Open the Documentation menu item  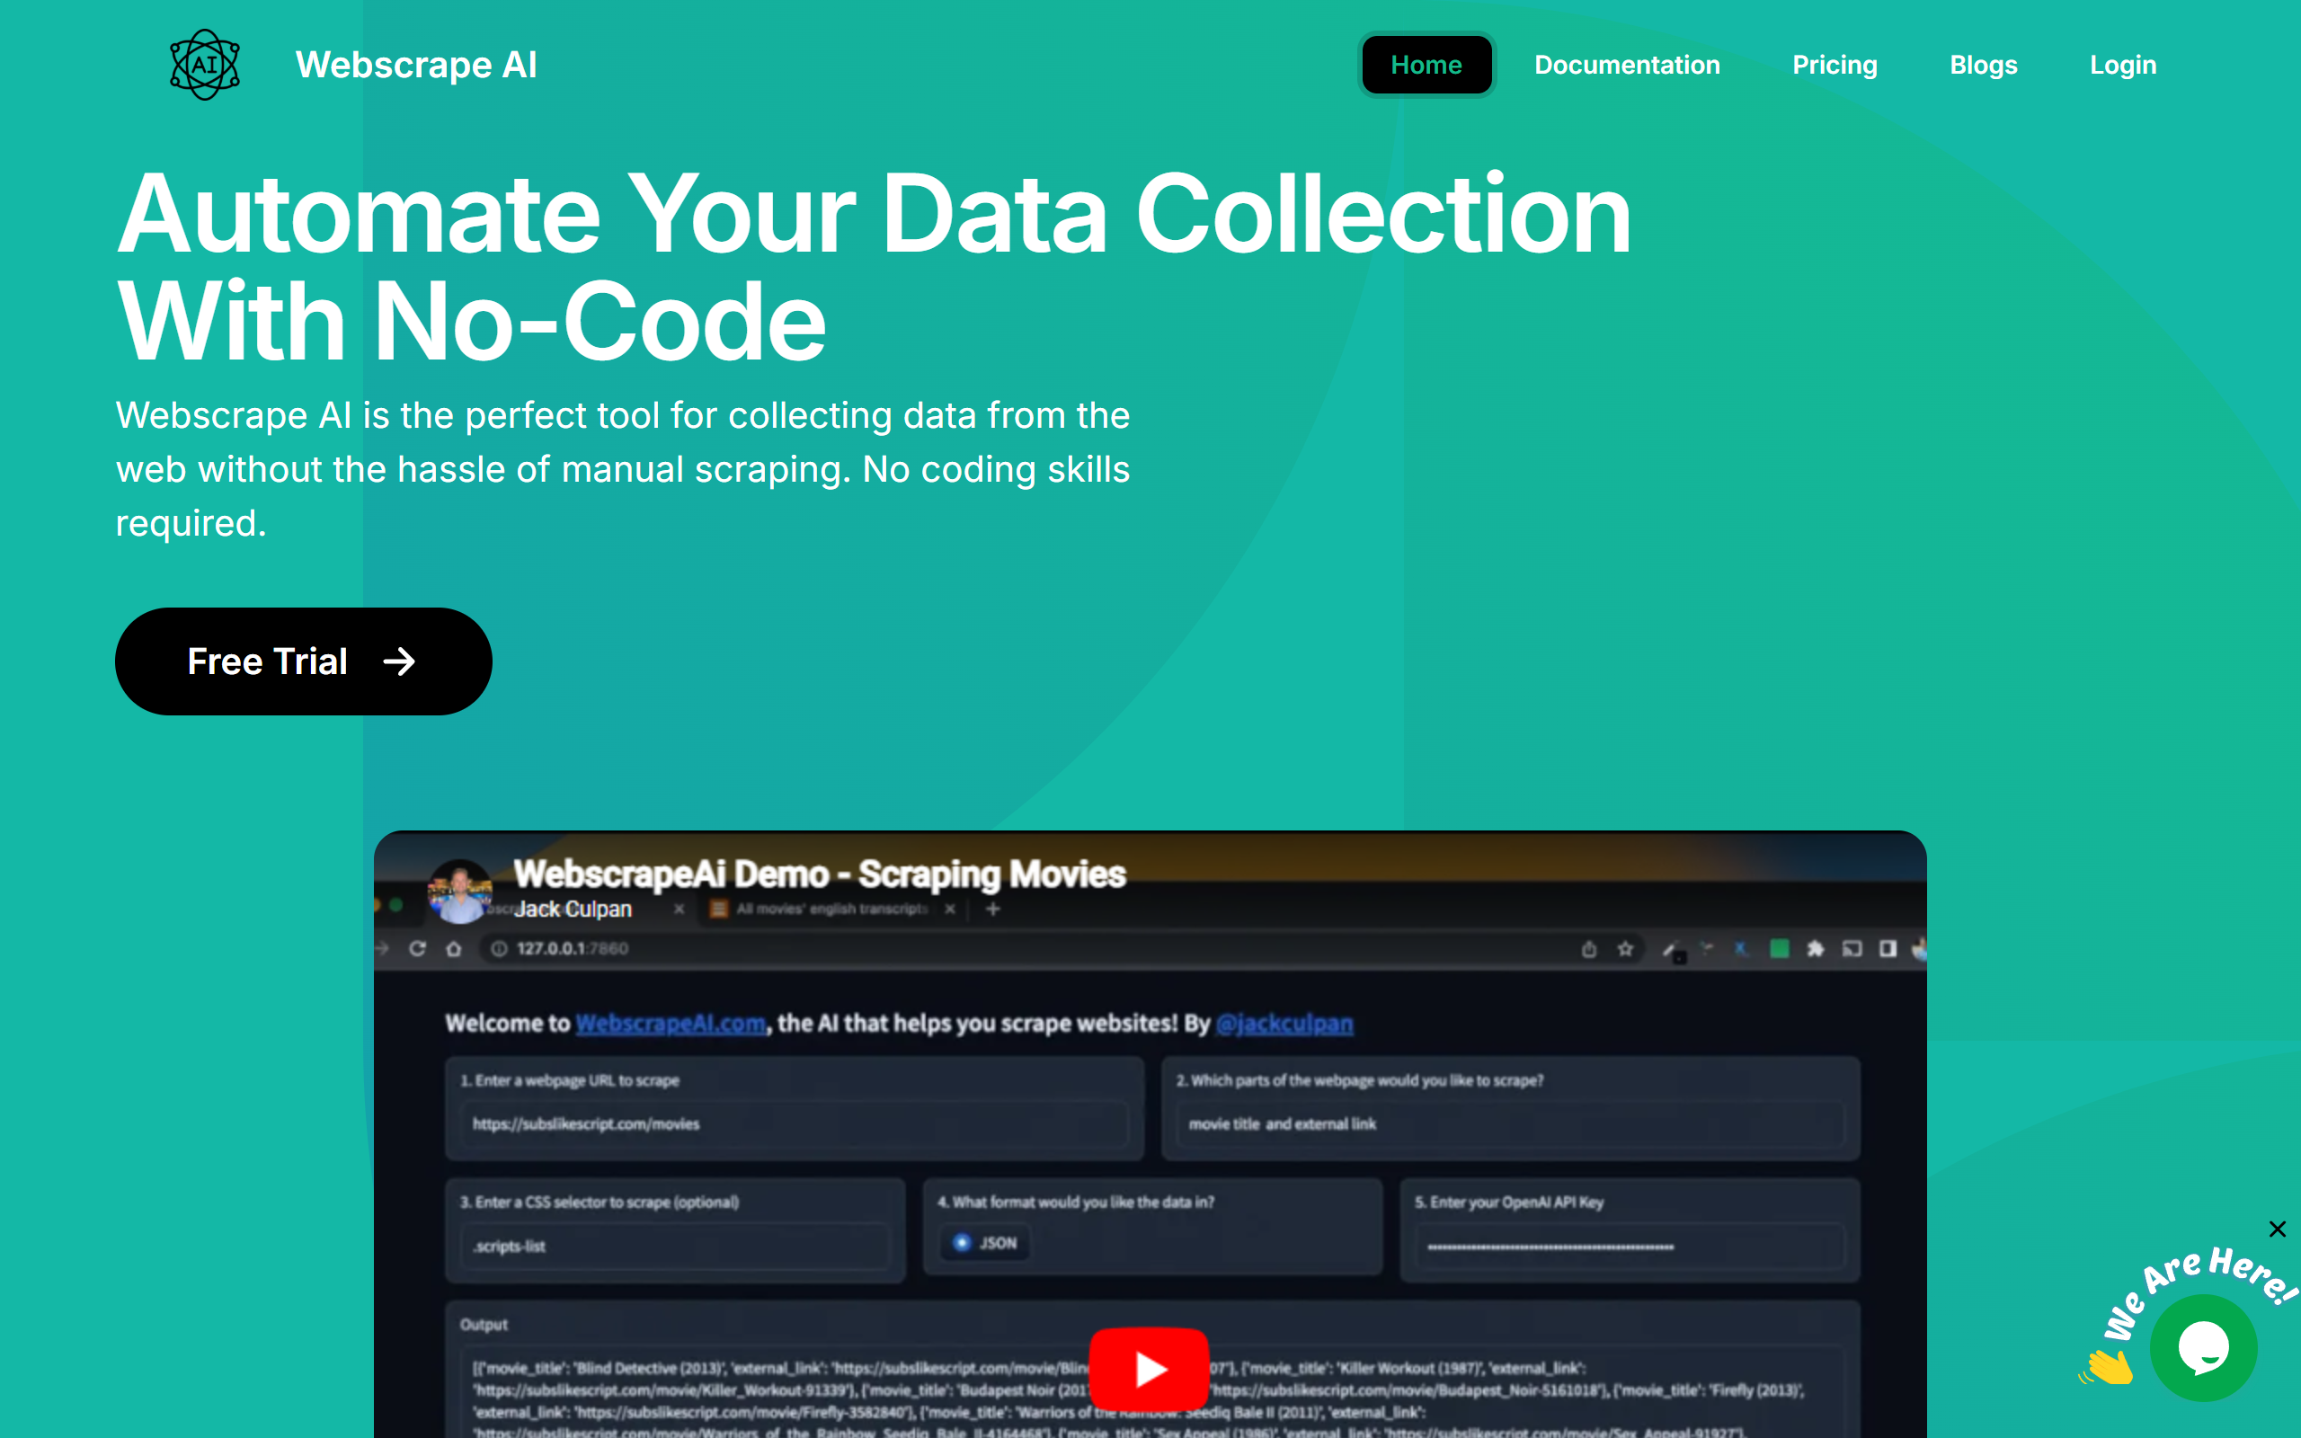click(1627, 65)
